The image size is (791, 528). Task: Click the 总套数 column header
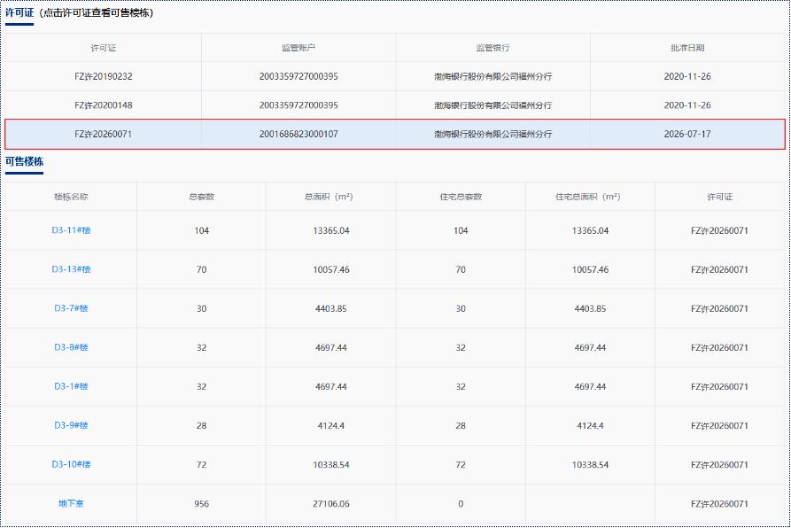[x=201, y=197]
